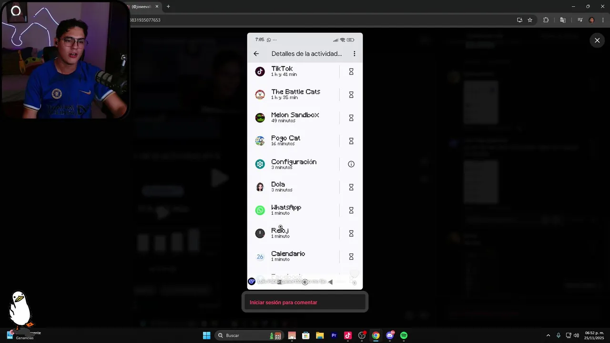Click the '49 minutos' usage time

tap(283, 121)
